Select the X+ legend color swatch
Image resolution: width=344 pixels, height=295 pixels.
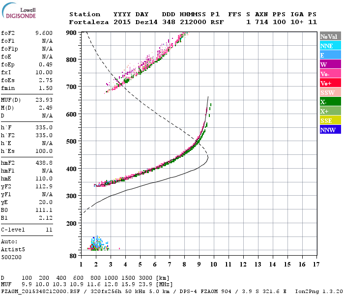pos(330,111)
